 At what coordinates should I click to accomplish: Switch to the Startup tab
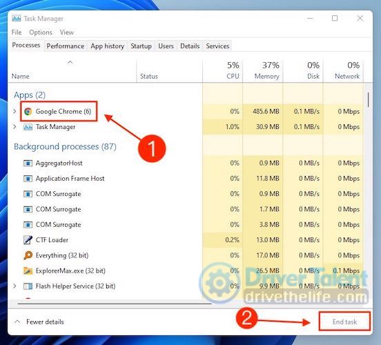(141, 46)
